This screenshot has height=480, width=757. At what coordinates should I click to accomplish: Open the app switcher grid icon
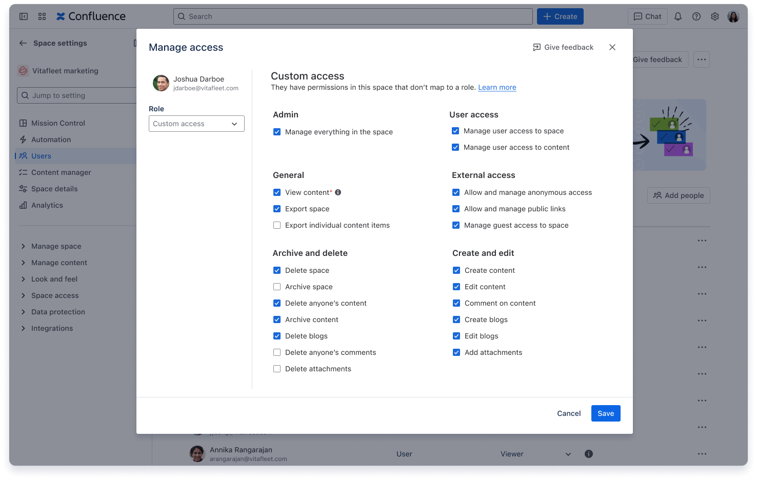42,16
